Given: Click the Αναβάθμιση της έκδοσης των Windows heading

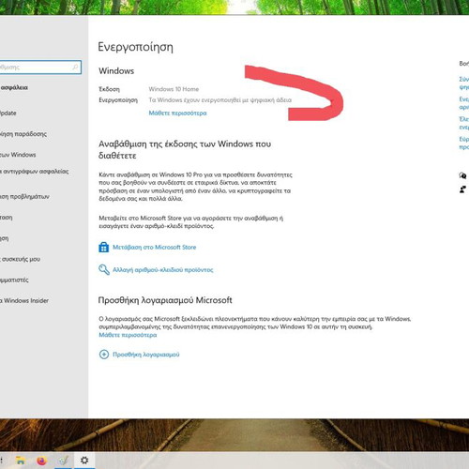Looking at the screenshot, I should [x=185, y=149].
